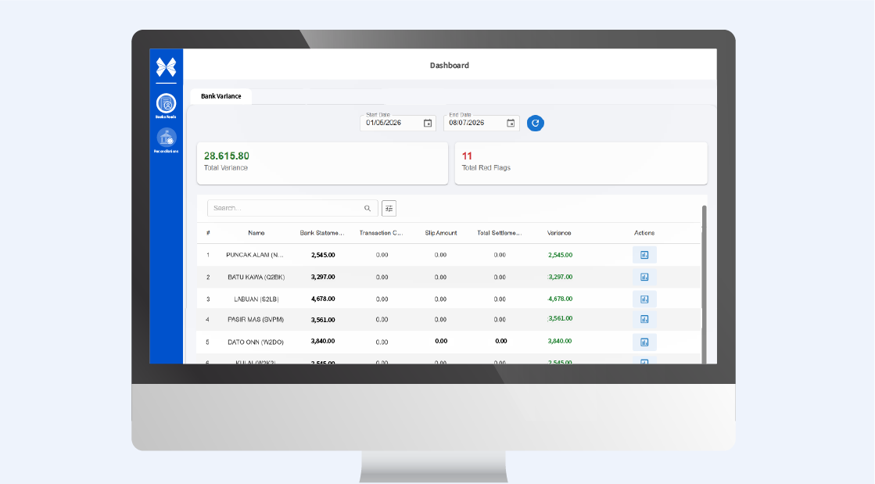
Task: Click the black 3,840.00 bank statement value
Action: 323,341
